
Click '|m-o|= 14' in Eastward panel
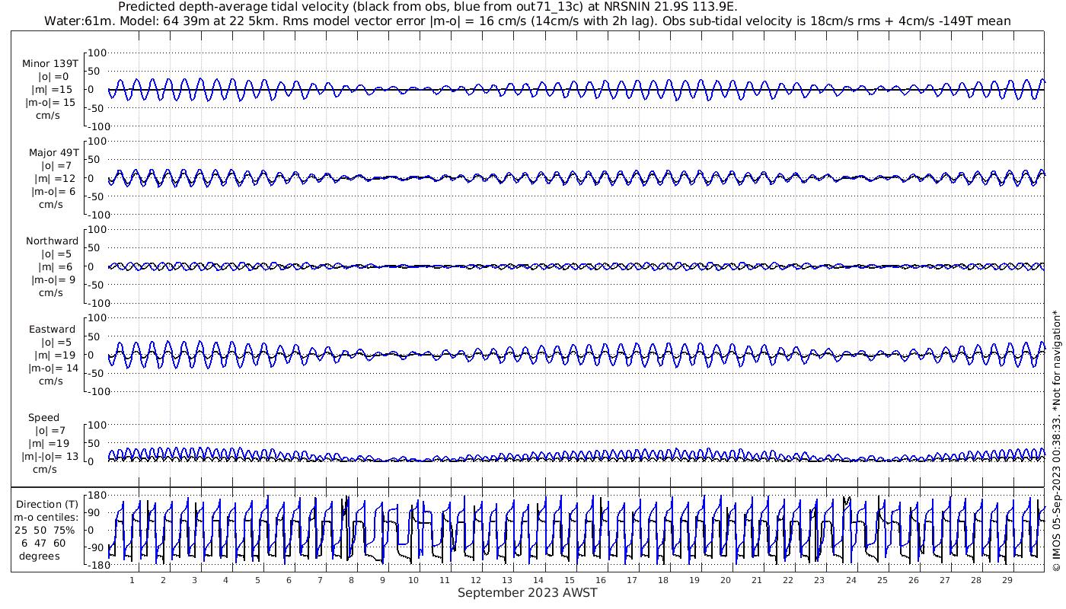52,368
